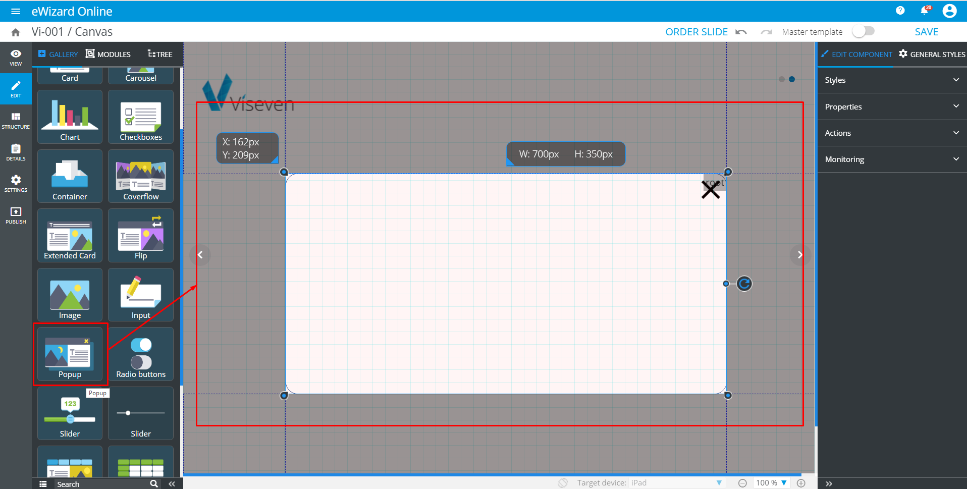Select the Popup component in gallery

[70, 354]
